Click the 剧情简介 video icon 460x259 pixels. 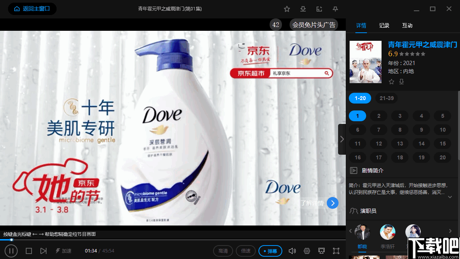click(353, 170)
